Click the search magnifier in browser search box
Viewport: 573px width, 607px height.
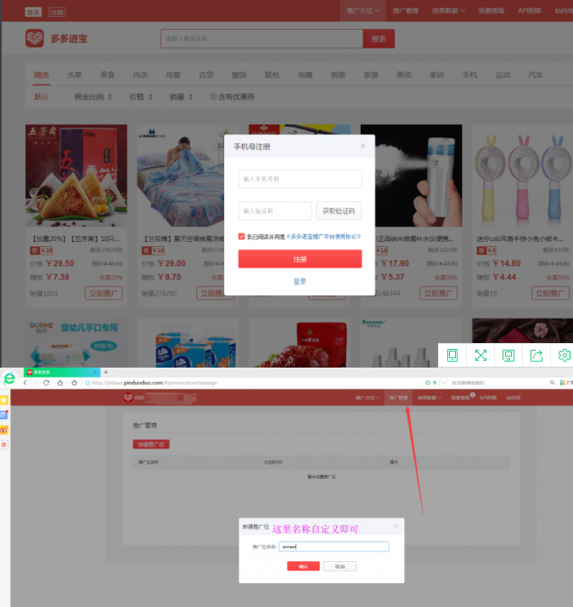[552, 383]
